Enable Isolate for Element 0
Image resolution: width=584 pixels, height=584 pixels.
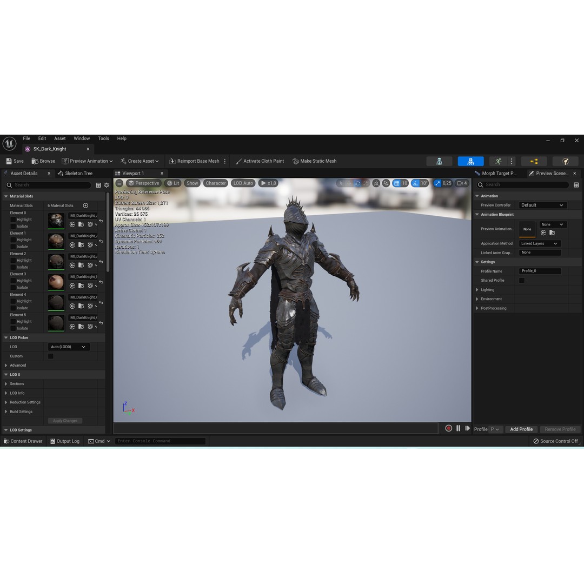click(x=13, y=227)
